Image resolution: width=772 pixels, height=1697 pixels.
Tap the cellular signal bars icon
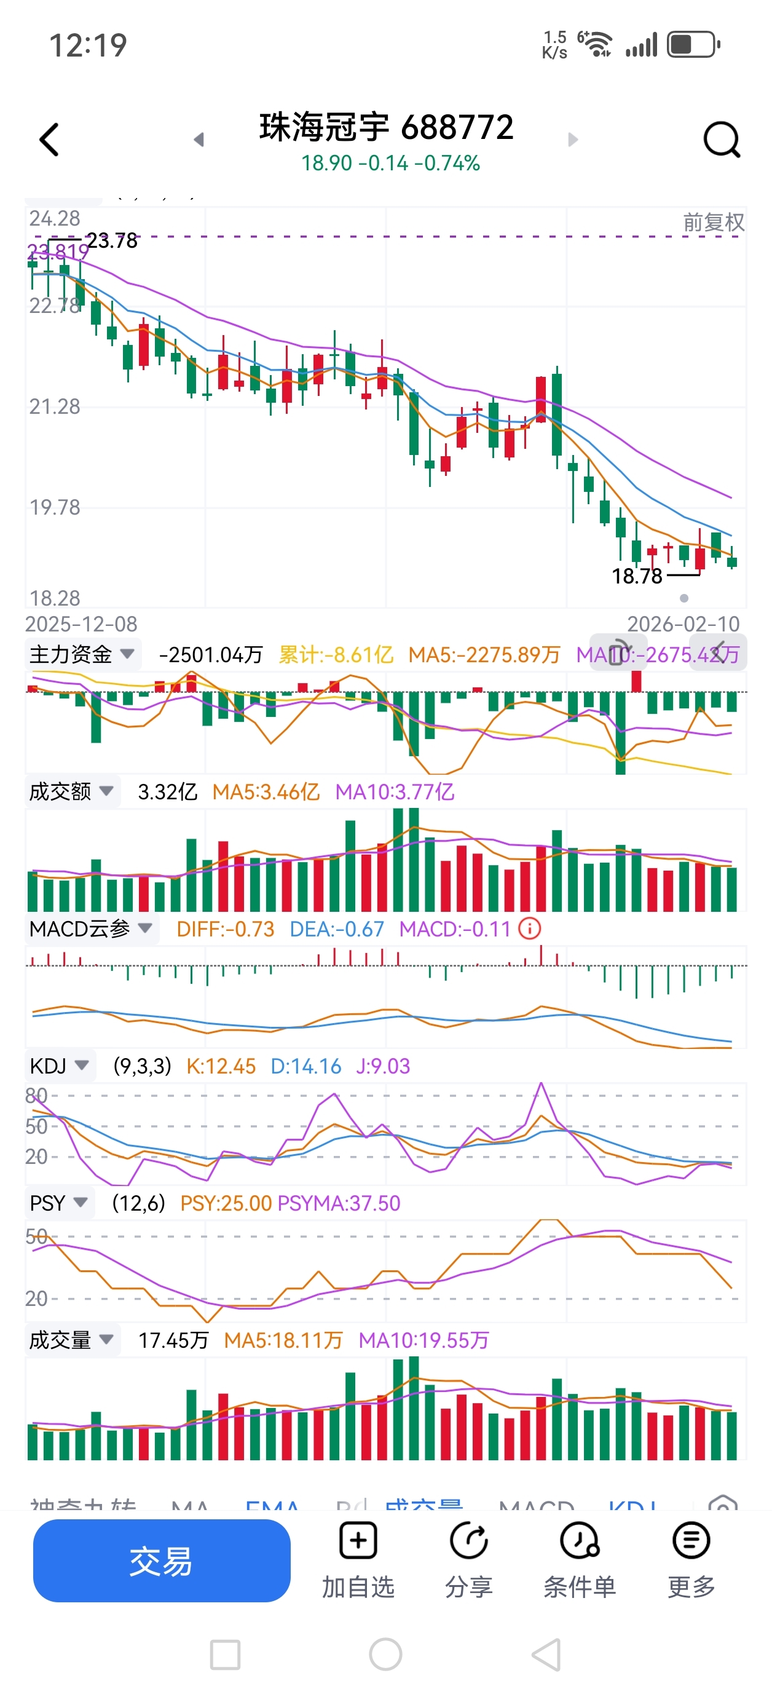click(642, 45)
